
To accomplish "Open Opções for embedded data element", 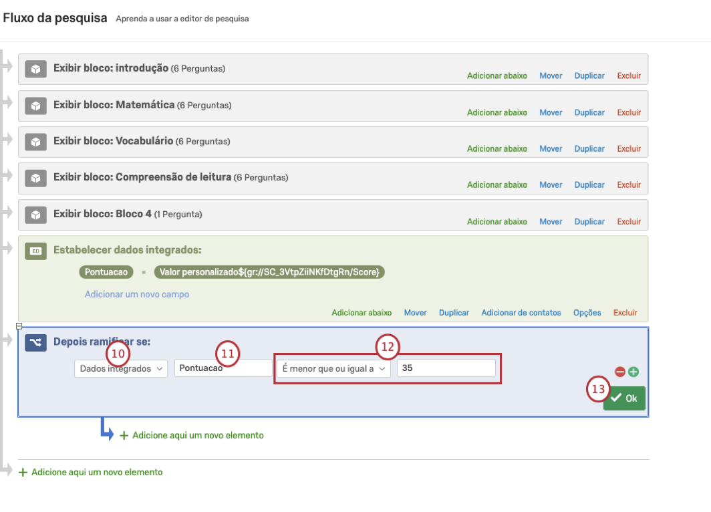I will 587,313.
